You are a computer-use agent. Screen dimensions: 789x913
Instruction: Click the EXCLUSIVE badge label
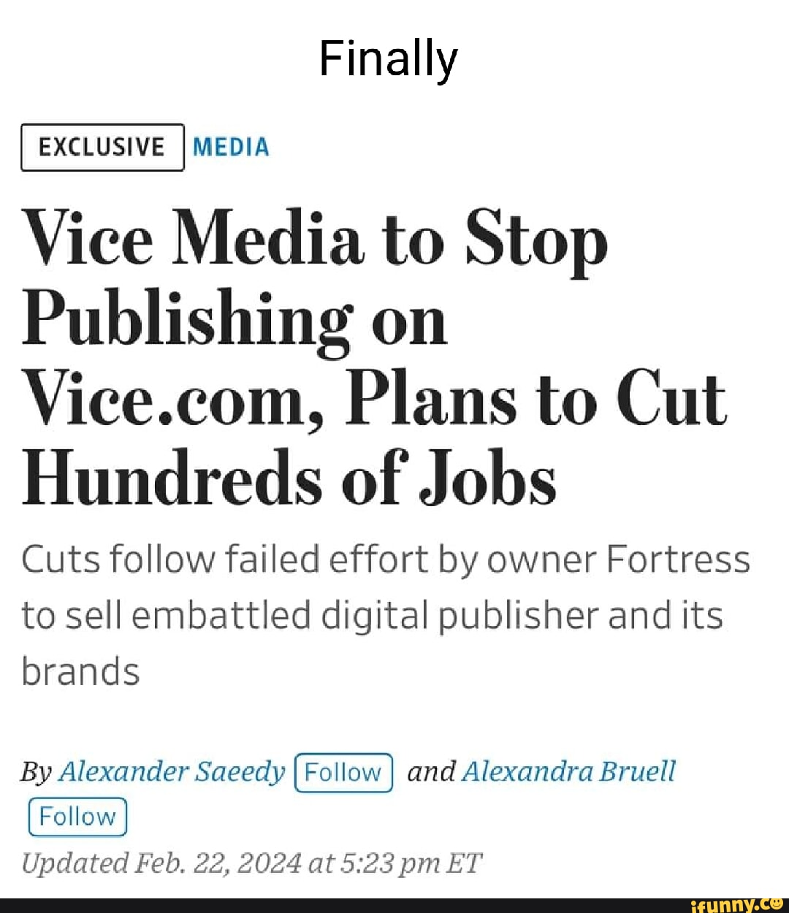coord(102,148)
